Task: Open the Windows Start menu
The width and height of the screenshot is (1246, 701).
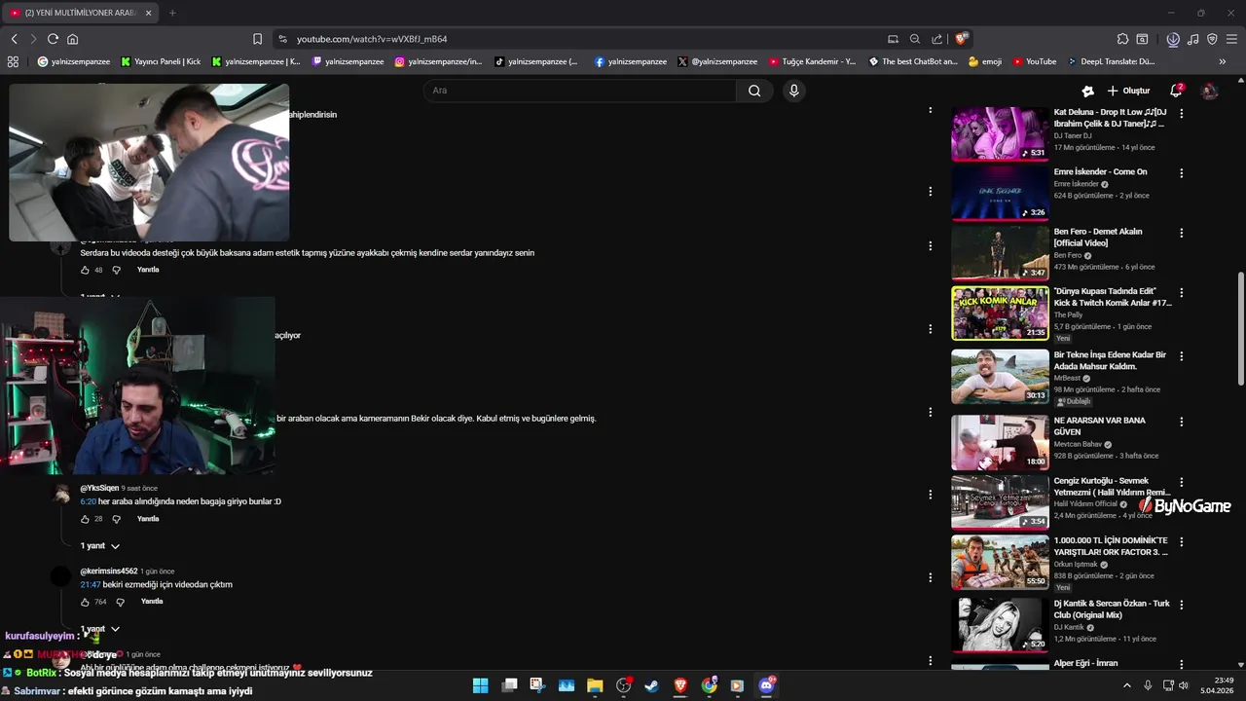Action: [480, 685]
